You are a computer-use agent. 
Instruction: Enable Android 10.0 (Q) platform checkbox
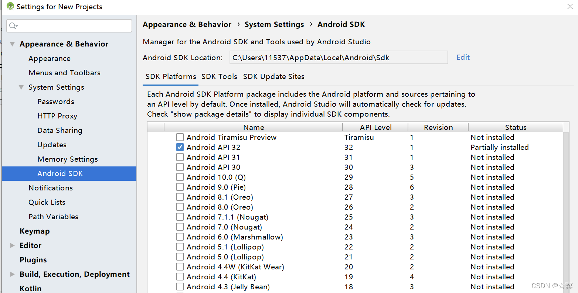(x=180, y=177)
